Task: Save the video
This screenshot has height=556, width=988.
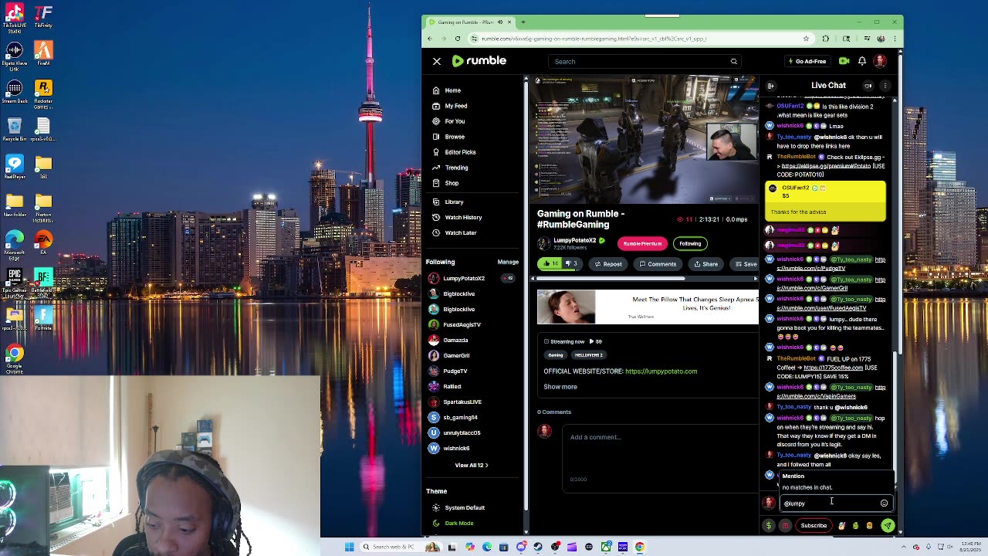Action: click(745, 264)
